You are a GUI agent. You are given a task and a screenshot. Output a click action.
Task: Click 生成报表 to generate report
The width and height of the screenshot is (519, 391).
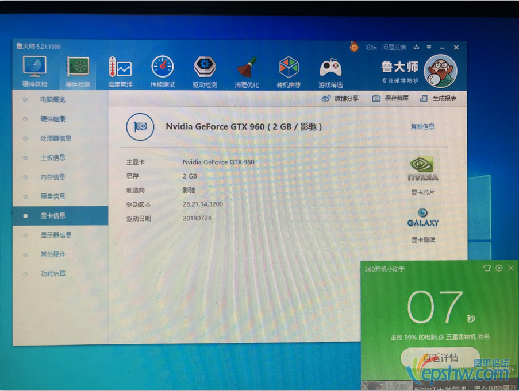[x=438, y=99]
